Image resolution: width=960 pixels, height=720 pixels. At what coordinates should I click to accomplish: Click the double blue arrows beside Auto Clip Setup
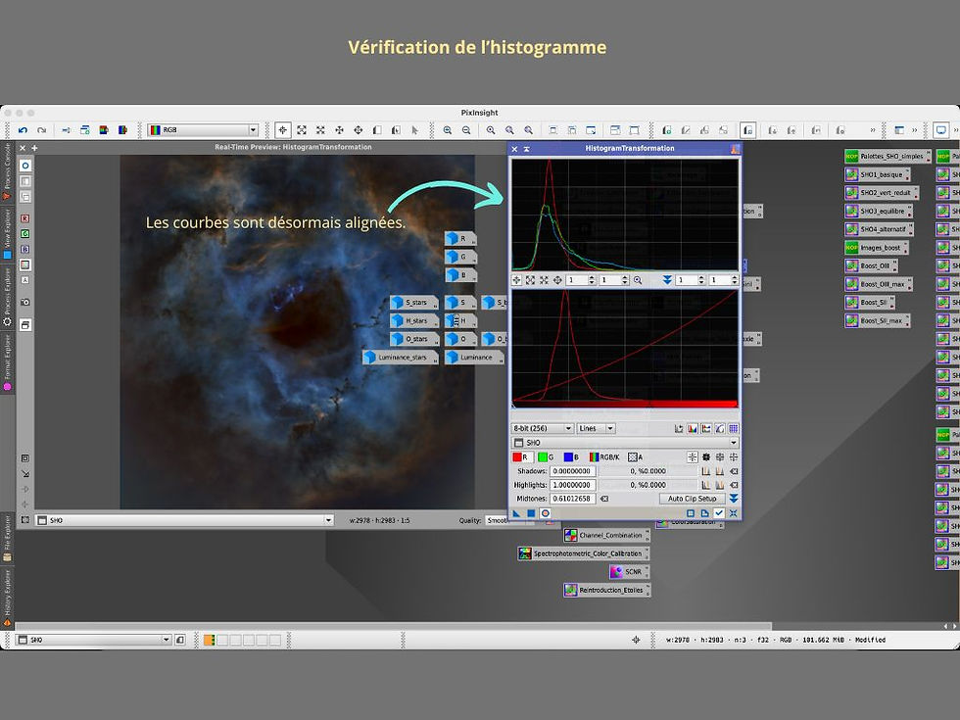[x=734, y=499]
